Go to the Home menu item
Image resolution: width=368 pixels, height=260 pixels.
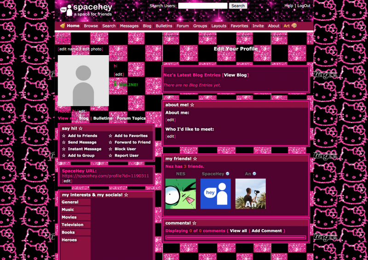(73, 26)
